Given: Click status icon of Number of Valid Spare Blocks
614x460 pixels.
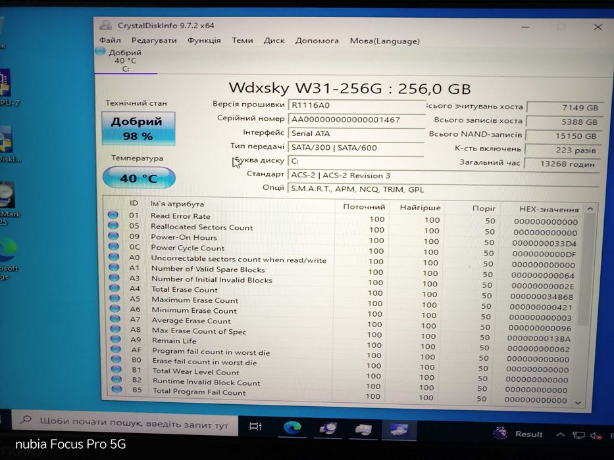Looking at the screenshot, I should point(114,267).
